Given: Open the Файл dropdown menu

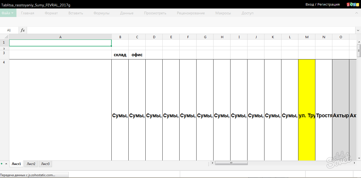Looking at the screenshot, I should tap(8, 13).
